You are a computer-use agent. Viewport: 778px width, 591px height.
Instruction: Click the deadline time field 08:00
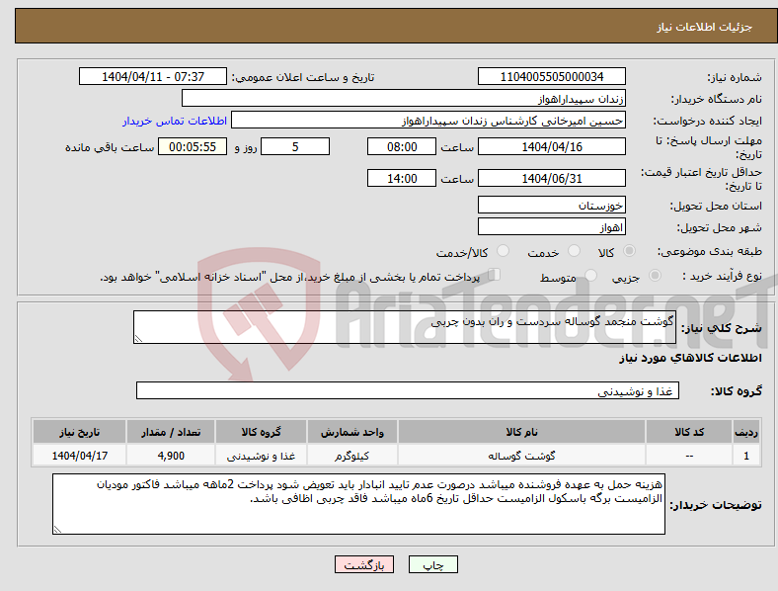click(402, 146)
